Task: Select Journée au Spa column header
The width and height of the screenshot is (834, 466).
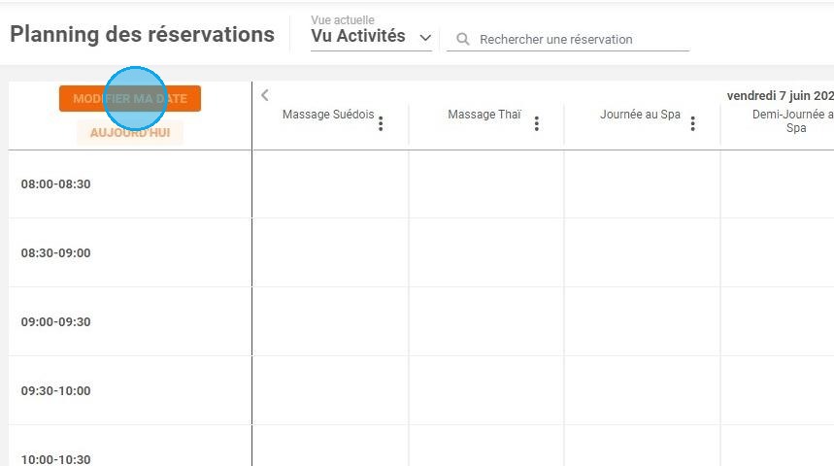Action: [640, 115]
